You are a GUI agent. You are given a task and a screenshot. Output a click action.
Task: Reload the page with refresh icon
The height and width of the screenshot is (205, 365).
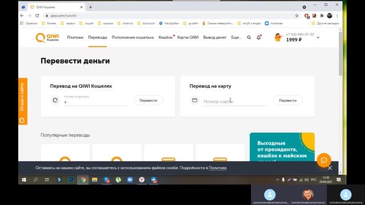[37, 15]
